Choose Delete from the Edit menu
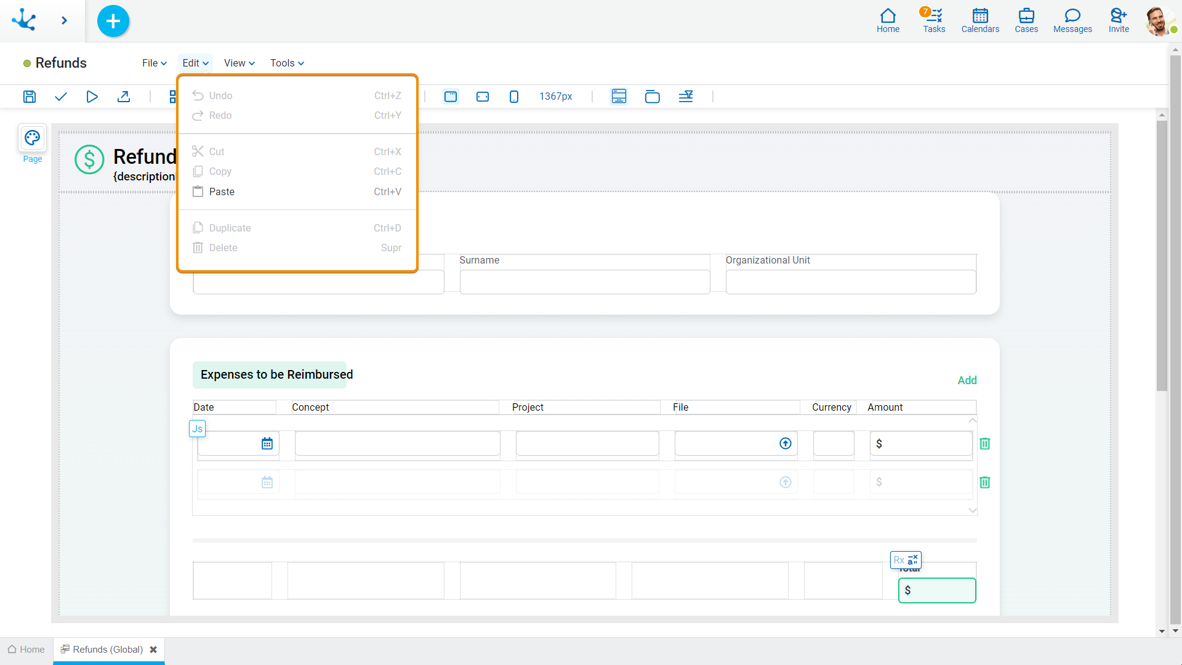 coord(297,248)
